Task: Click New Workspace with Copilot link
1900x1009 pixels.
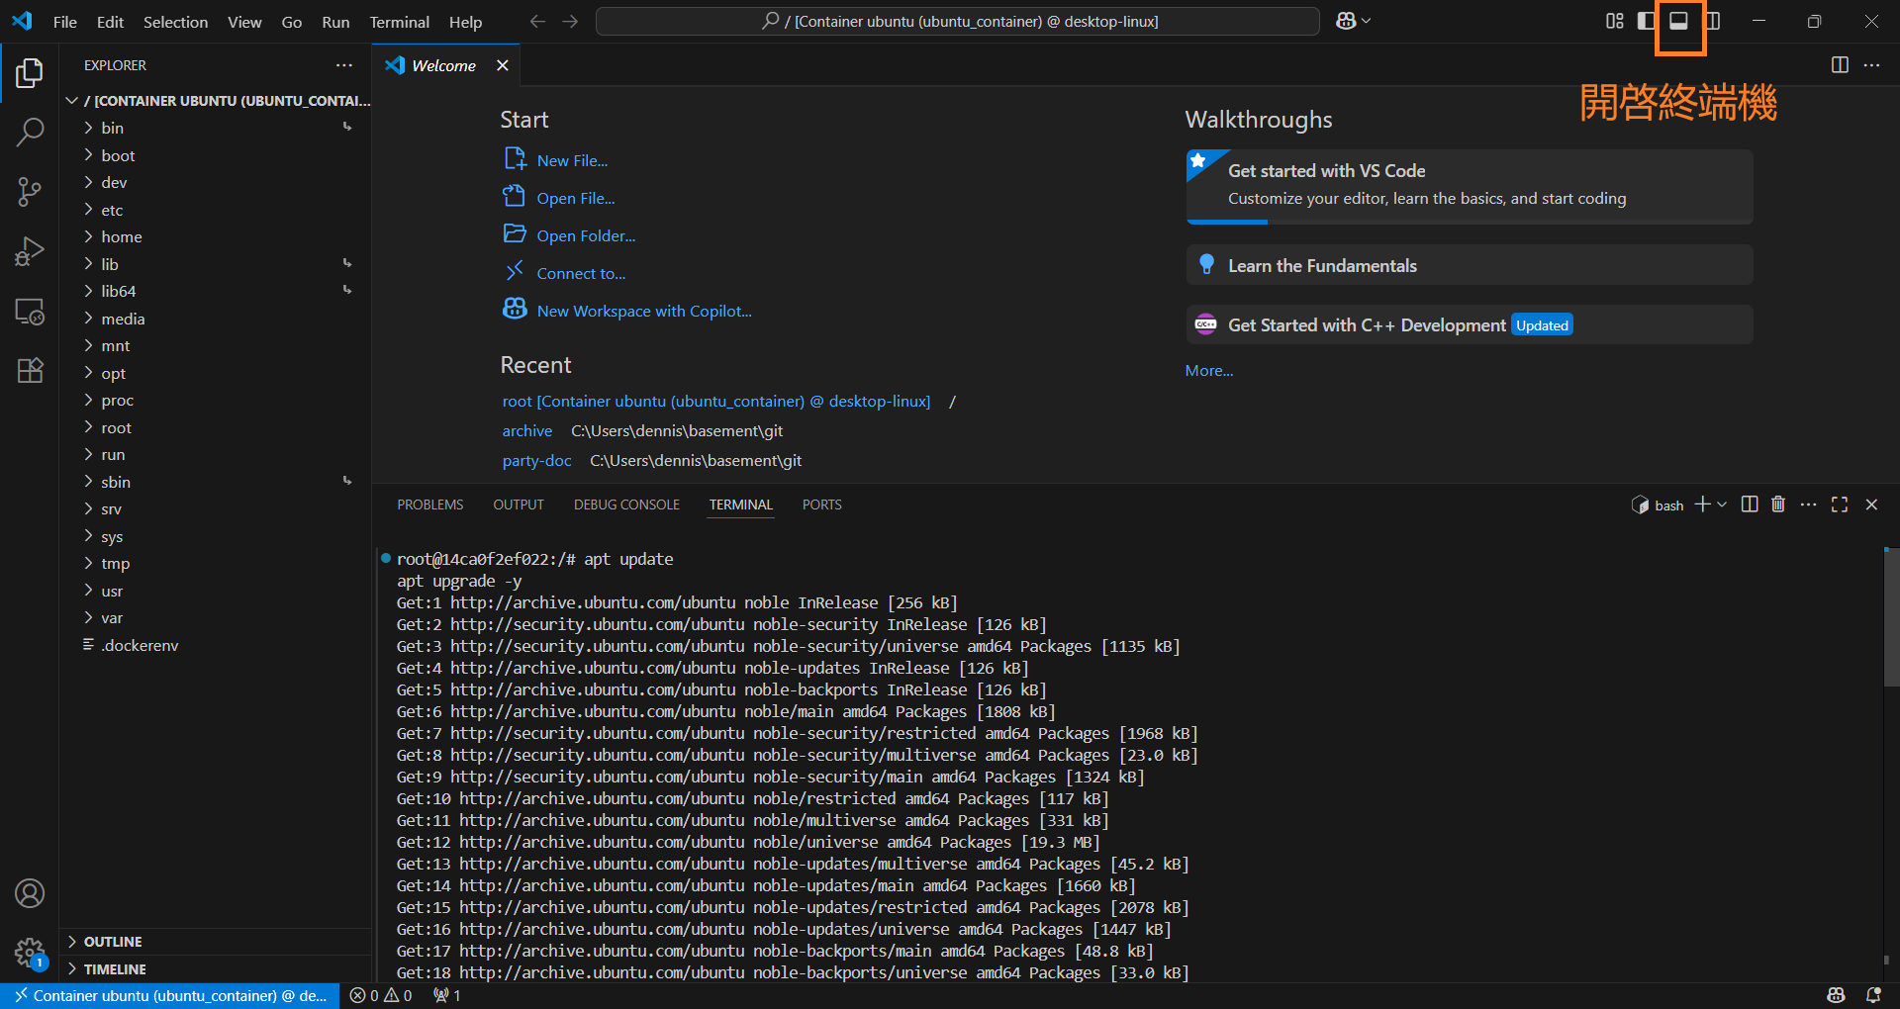Action: pos(643,310)
